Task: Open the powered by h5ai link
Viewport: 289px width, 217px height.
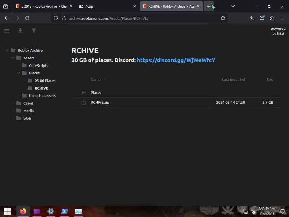Action: coord(278,31)
